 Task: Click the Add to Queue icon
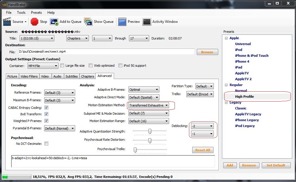pyautogui.click(x=54, y=22)
